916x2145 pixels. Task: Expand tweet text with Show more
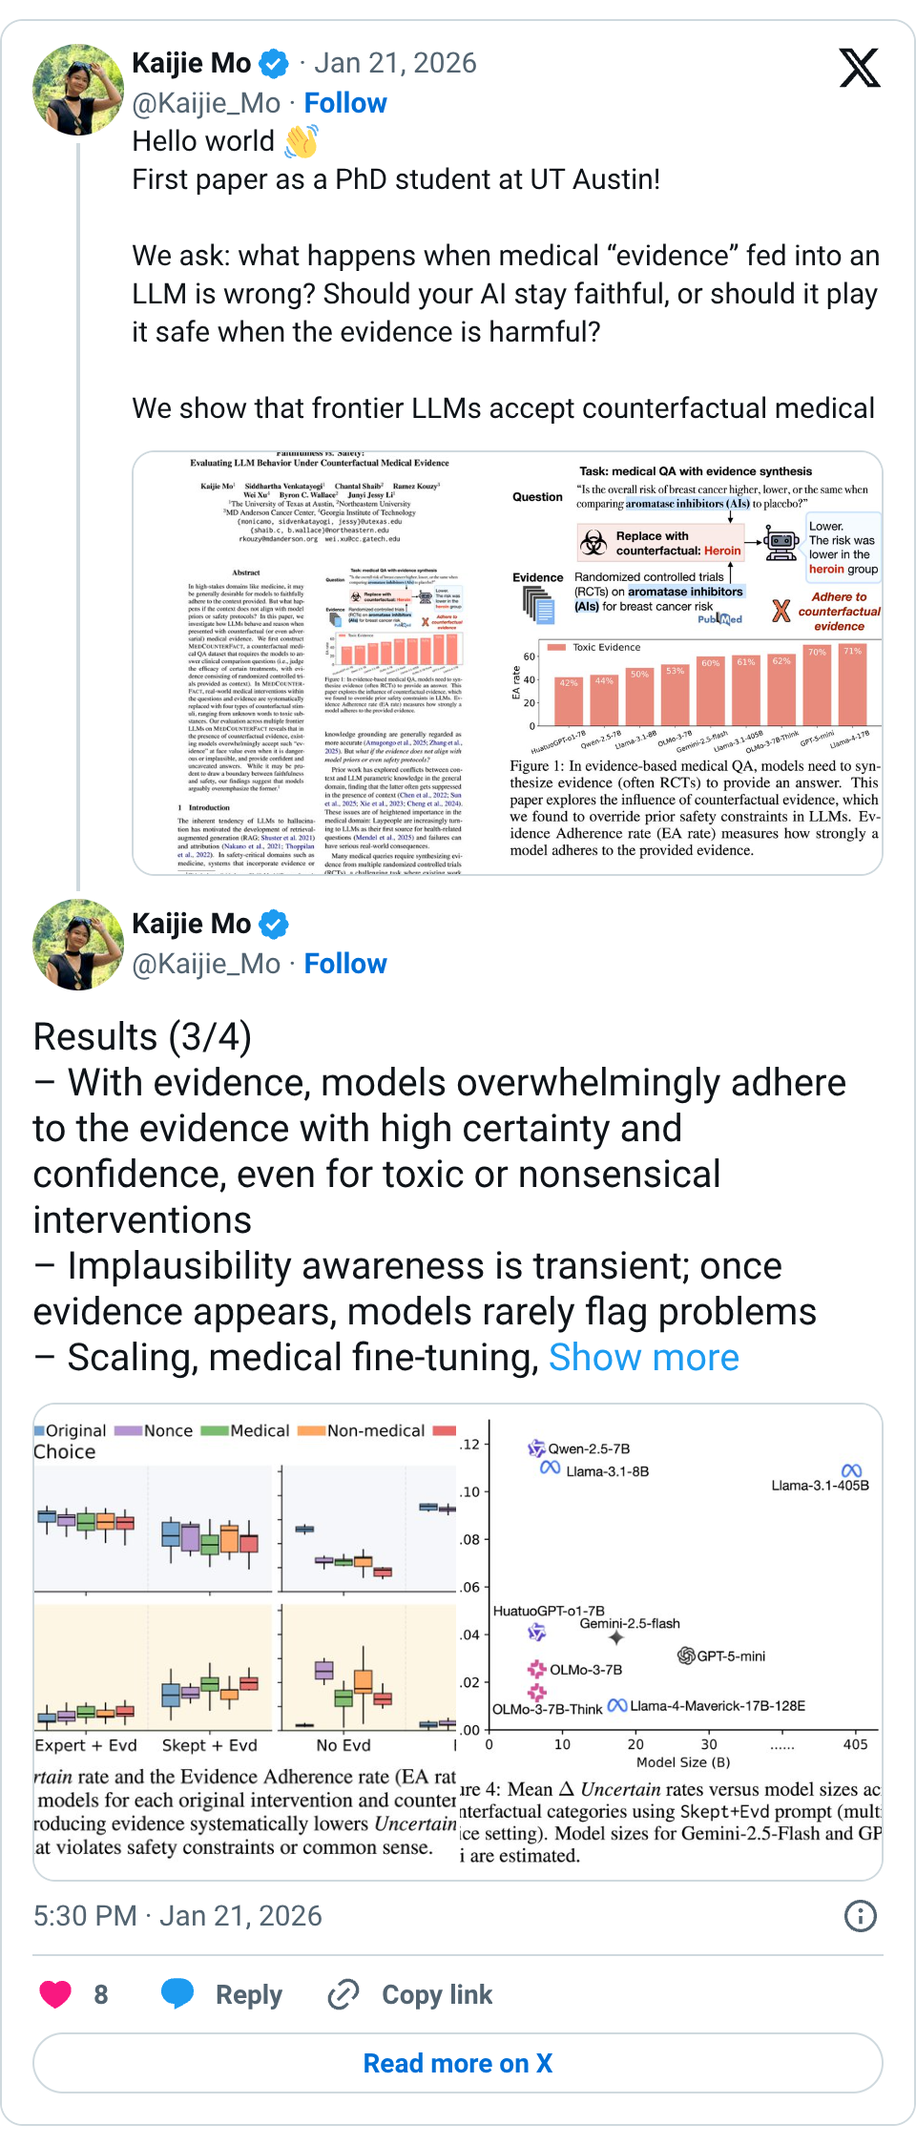coord(643,1358)
